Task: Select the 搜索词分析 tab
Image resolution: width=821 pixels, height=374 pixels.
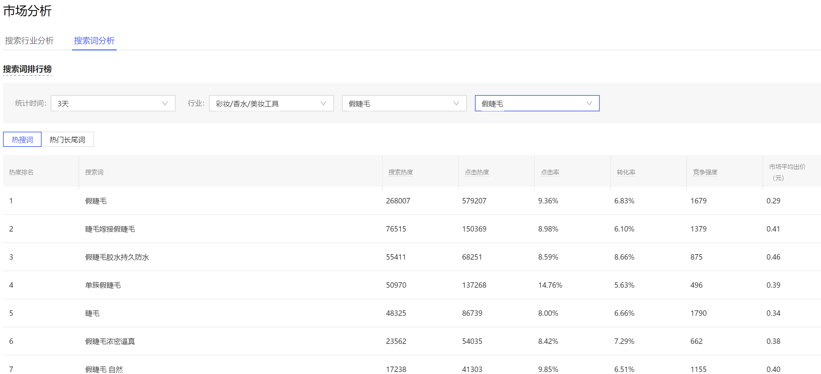Action: [x=94, y=41]
